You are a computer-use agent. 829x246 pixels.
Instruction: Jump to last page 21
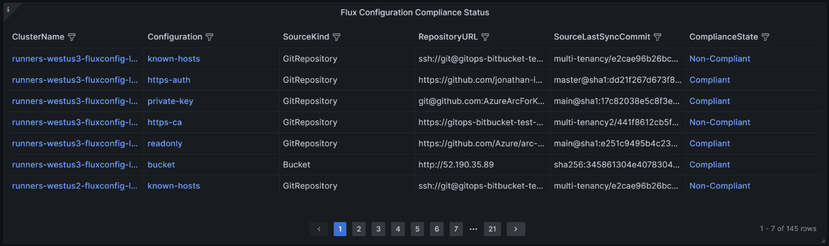492,229
